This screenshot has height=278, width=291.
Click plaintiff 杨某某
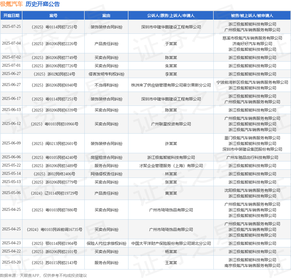[171, 252]
